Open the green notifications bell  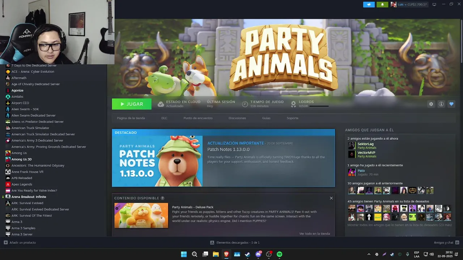pyautogui.click(x=382, y=4)
